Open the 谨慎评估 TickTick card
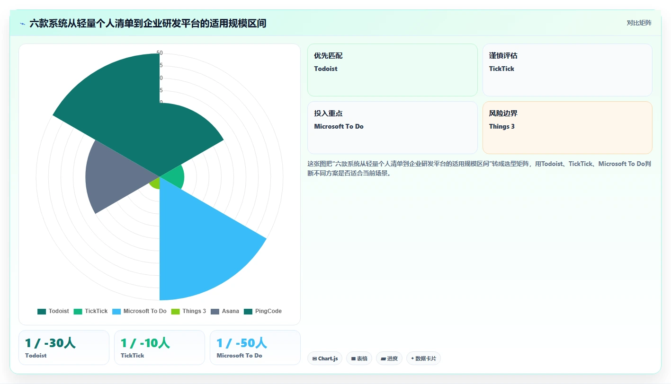 point(567,70)
